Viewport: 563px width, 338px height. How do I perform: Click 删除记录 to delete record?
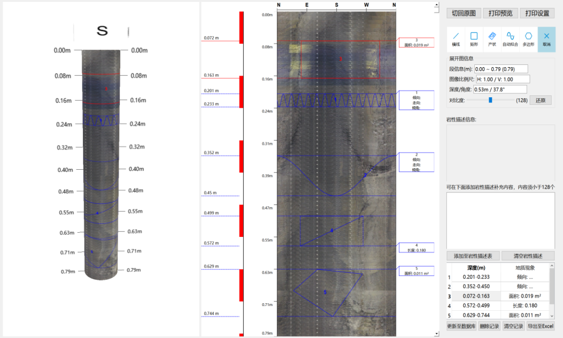pyautogui.click(x=490, y=327)
